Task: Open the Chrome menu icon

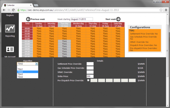Action: coord(166,10)
